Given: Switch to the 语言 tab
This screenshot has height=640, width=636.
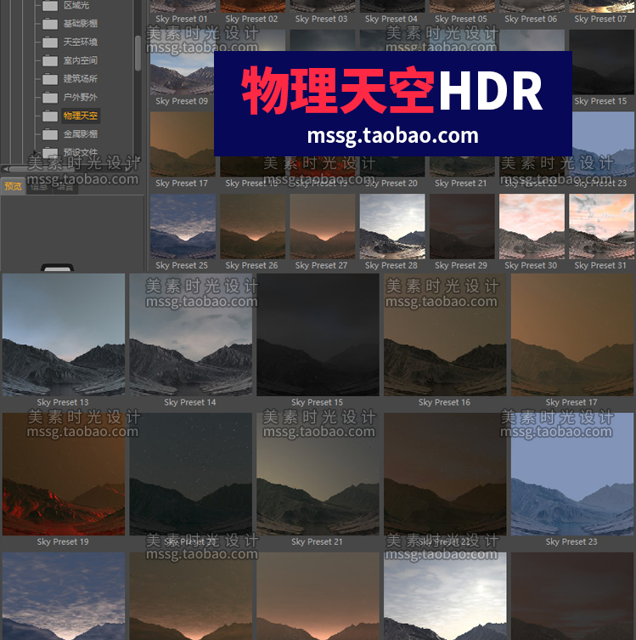Looking at the screenshot, I should (65, 186).
